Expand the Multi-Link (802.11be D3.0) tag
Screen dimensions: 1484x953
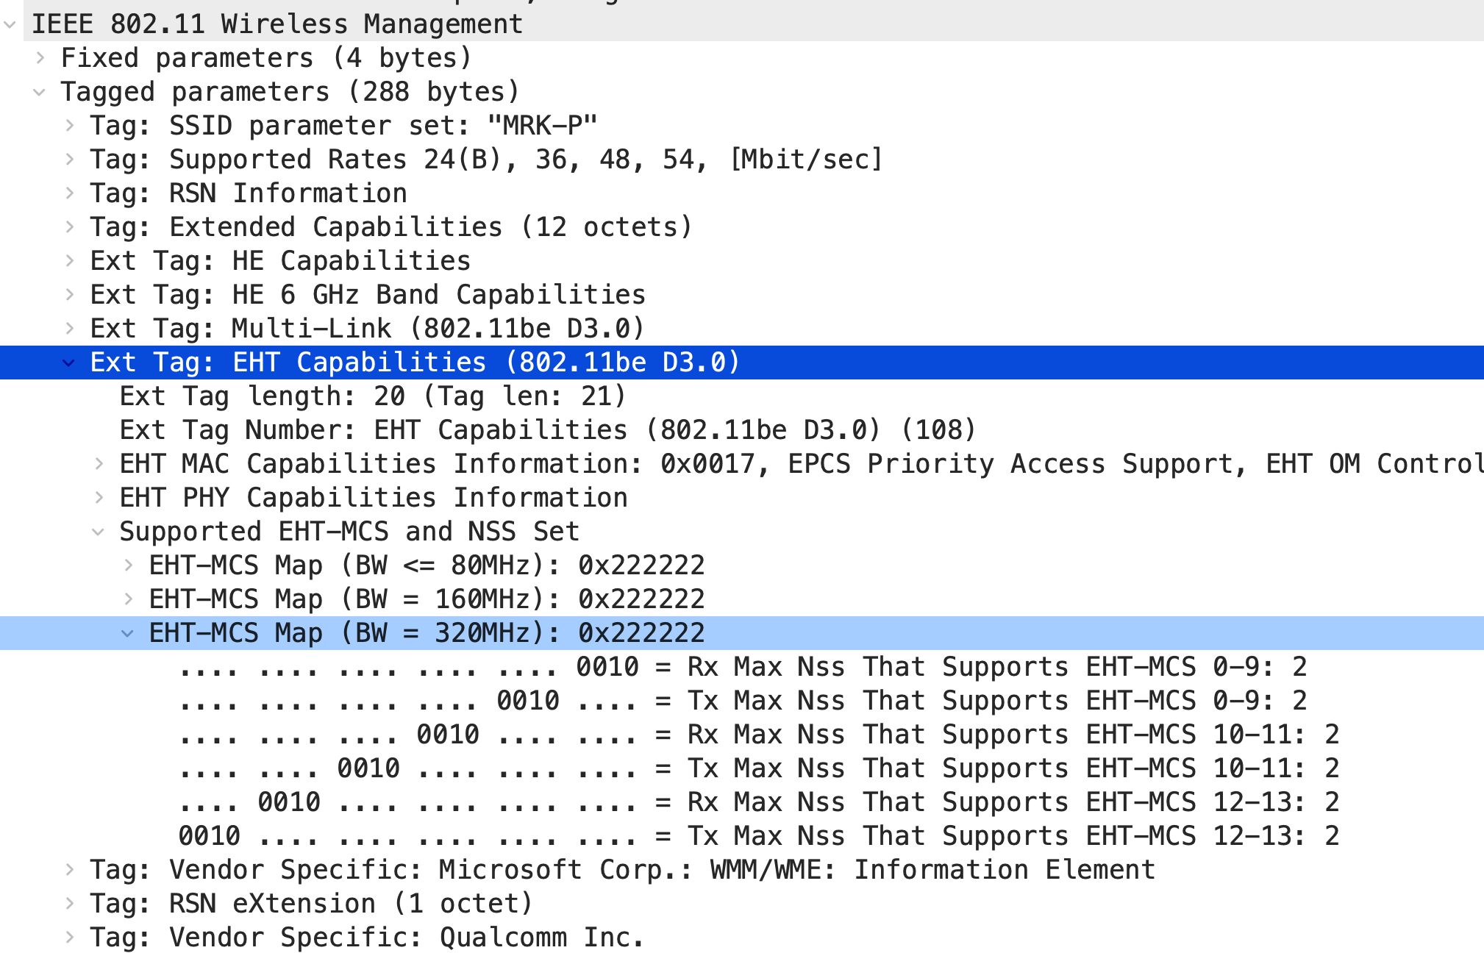70,329
